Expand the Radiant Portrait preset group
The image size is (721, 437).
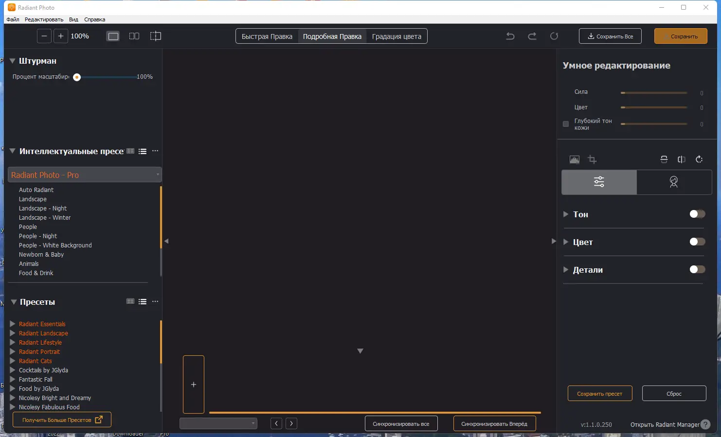click(x=13, y=351)
